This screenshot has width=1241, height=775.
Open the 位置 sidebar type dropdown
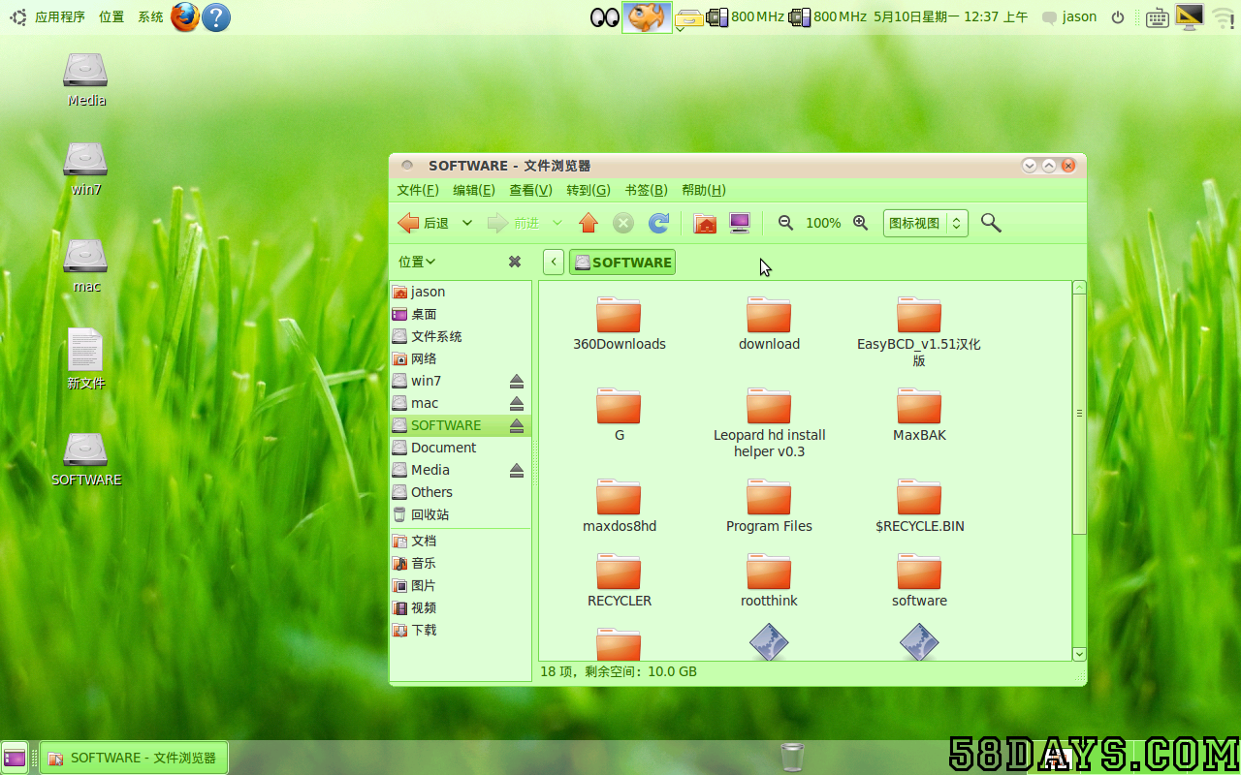click(x=417, y=262)
